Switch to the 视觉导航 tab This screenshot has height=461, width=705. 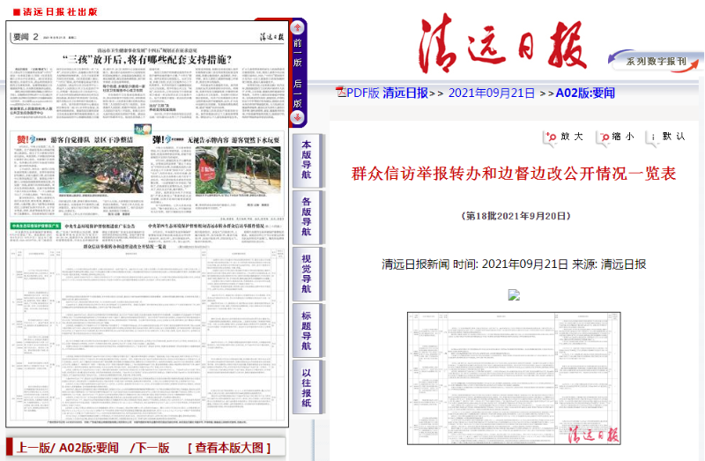pos(307,273)
